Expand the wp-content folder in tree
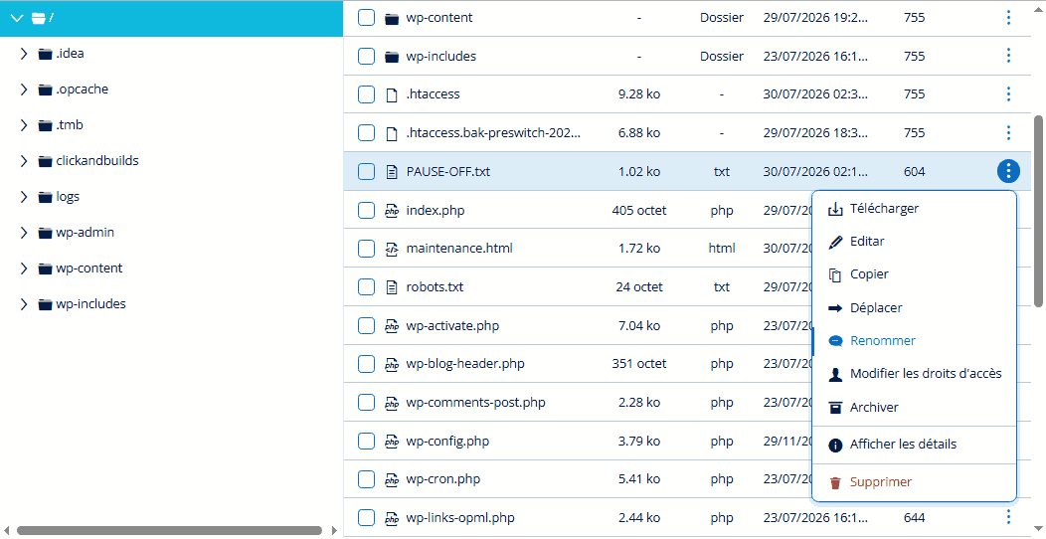The width and height of the screenshot is (1046, 539). (x=24, y=269)
